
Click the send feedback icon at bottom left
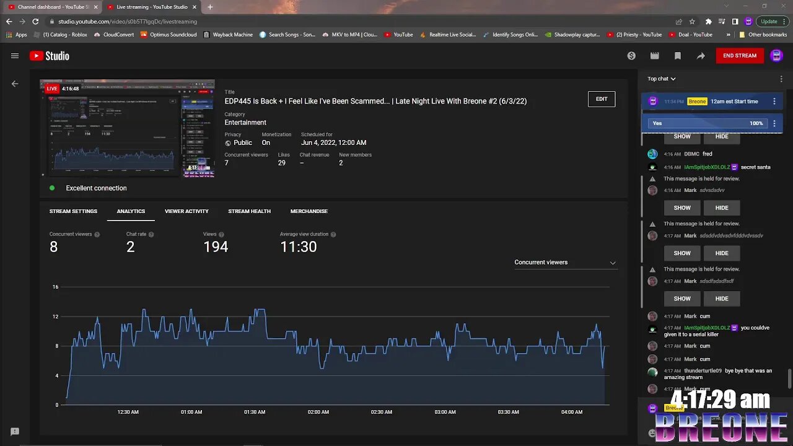click(x=15, y=432)
